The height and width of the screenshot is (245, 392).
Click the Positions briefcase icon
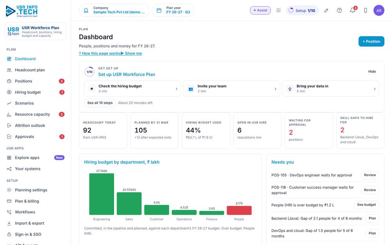pos(9,81)
